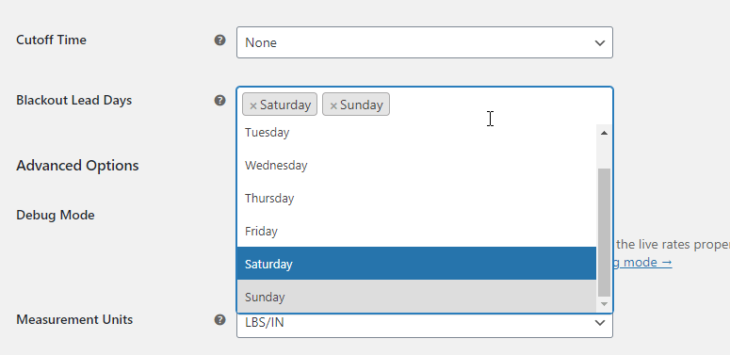The height and width of the screenshot is (355, 730).
Task: Click help icon next to Measurement Units
Action: 219,319
